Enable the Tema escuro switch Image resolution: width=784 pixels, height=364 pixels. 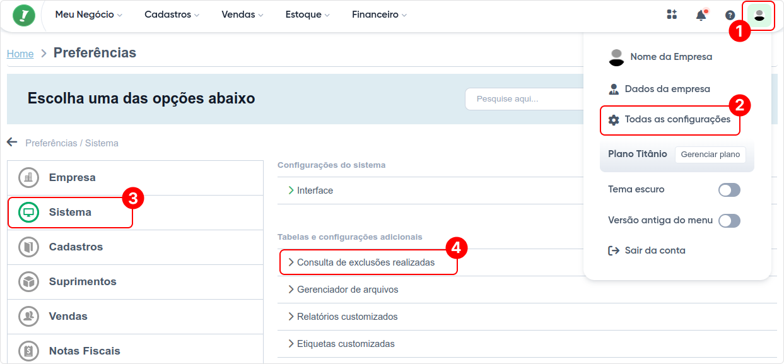[x=729, y=190]
